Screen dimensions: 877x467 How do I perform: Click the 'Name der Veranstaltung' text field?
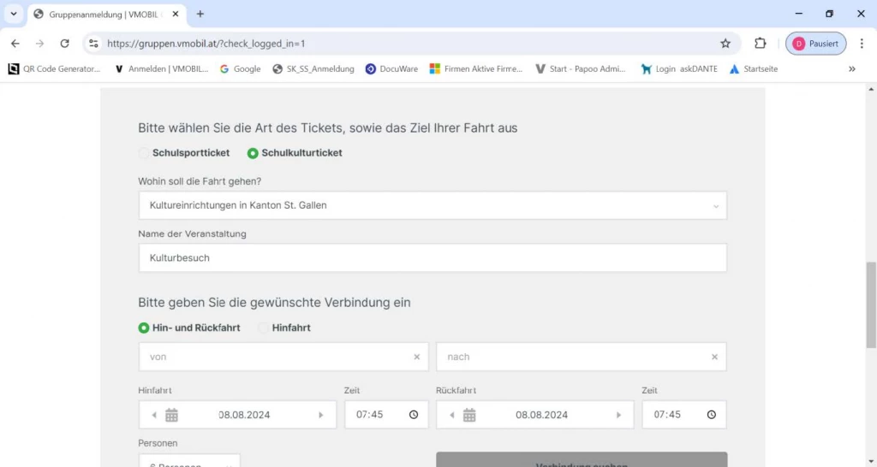(x=433, y=257)
